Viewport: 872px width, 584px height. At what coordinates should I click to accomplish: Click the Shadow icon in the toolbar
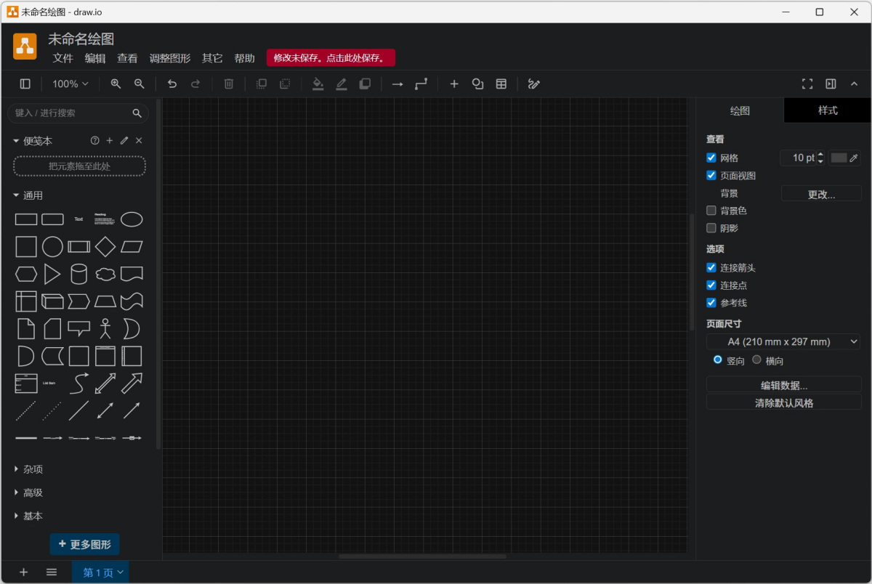(364, 84)
